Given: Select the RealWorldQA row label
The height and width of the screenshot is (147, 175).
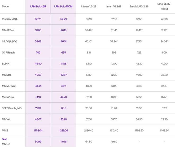Looking at the screenshot, I should (10, 19).
